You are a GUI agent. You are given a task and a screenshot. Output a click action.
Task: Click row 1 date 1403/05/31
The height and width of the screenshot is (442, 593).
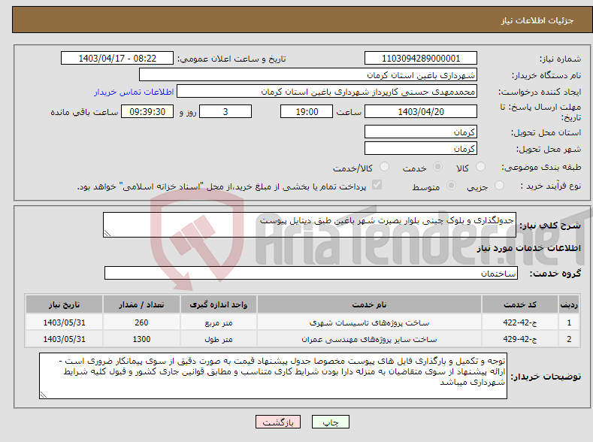point(65,322)
